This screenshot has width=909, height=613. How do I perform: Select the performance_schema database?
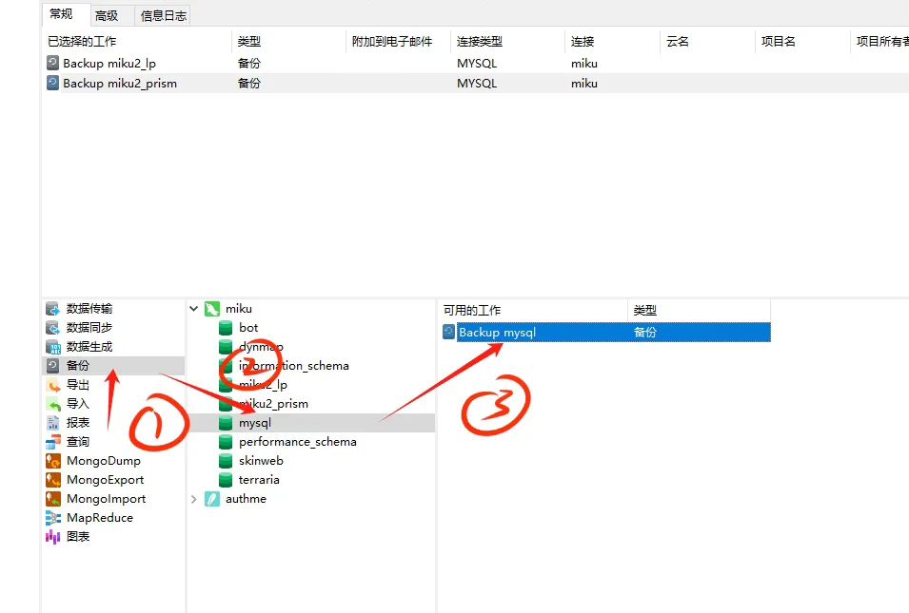tap(297, 442)
